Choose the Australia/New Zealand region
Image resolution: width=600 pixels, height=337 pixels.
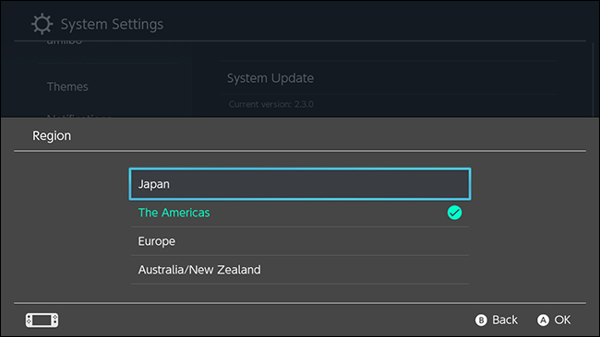coord(300,270)
